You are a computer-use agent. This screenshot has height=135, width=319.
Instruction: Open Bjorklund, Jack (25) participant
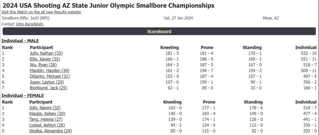coord(48,88)
